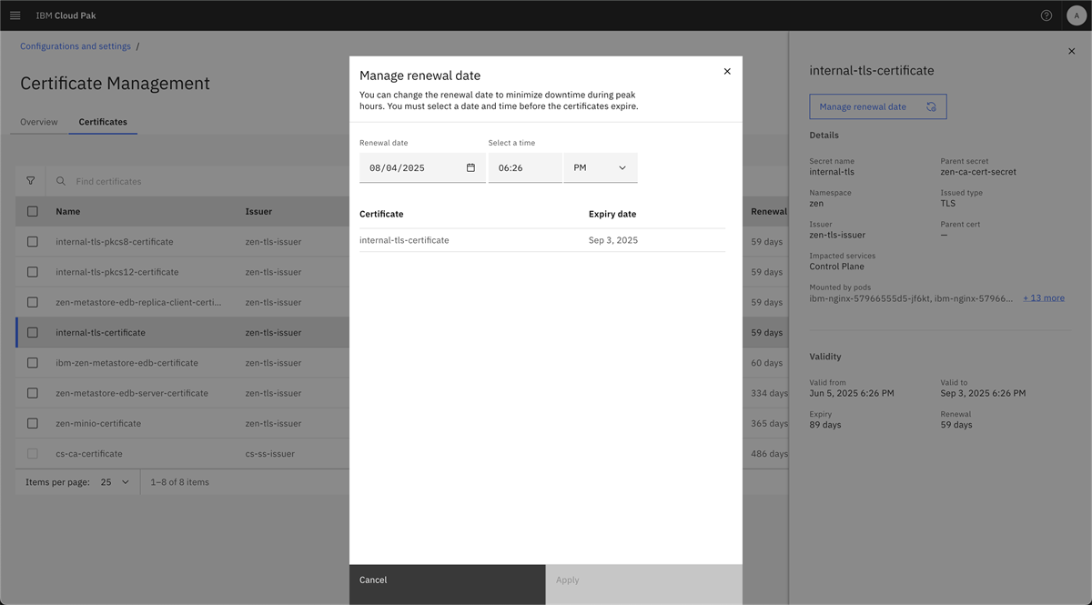Close the internal-tls-certificate side panel
The height and width of the screenshot is (605, 1092).
1071,51
